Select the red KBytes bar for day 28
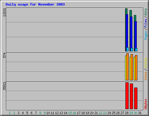The image size is (149, 116). (127, 96)
